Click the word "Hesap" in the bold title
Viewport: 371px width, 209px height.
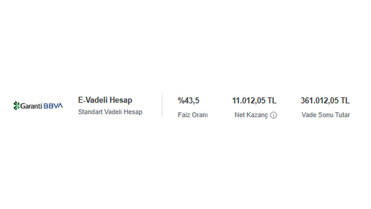pyautogui.click(x=122, y=100)
